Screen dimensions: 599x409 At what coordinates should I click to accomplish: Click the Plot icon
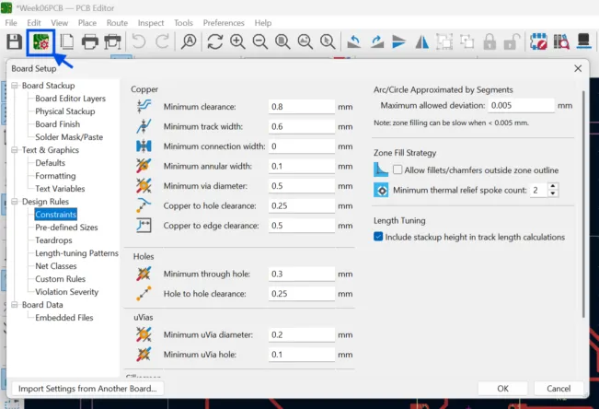point(112,41)
